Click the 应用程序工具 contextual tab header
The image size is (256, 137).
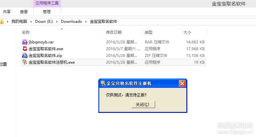47,4
